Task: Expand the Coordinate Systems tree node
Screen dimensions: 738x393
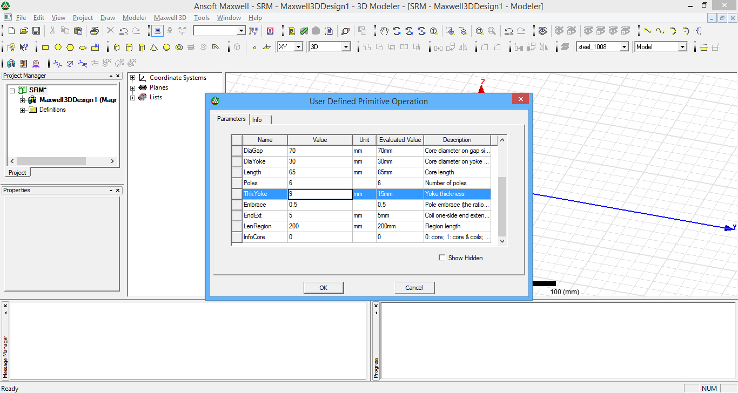Action: point(133,78)
